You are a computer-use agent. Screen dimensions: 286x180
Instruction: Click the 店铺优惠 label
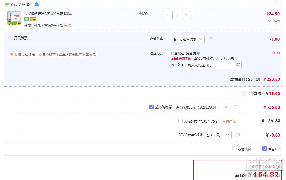[157, 39]
